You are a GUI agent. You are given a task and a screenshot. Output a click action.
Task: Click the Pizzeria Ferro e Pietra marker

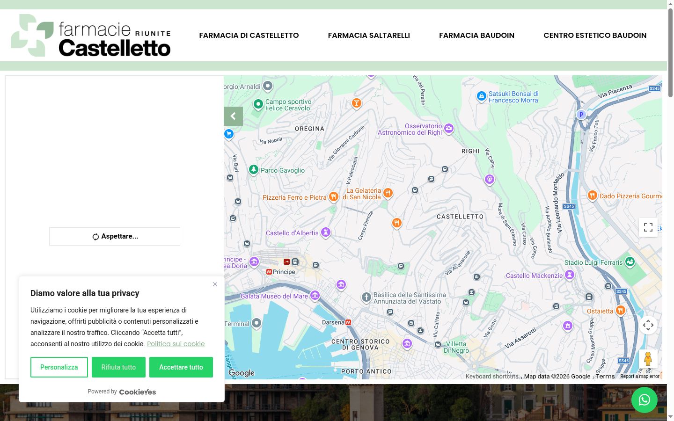[x=333, y=197]
